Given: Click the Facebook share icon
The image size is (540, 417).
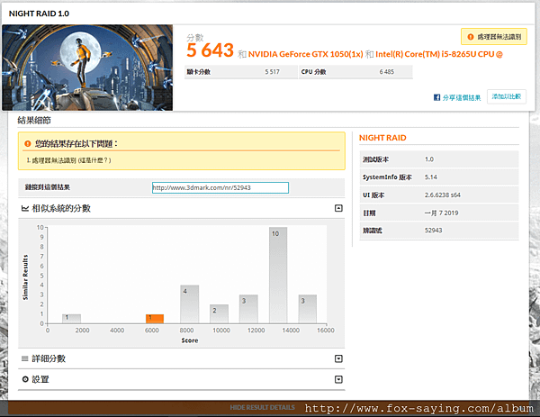Looking at the screenshot, I should click(x=436, y=97).
